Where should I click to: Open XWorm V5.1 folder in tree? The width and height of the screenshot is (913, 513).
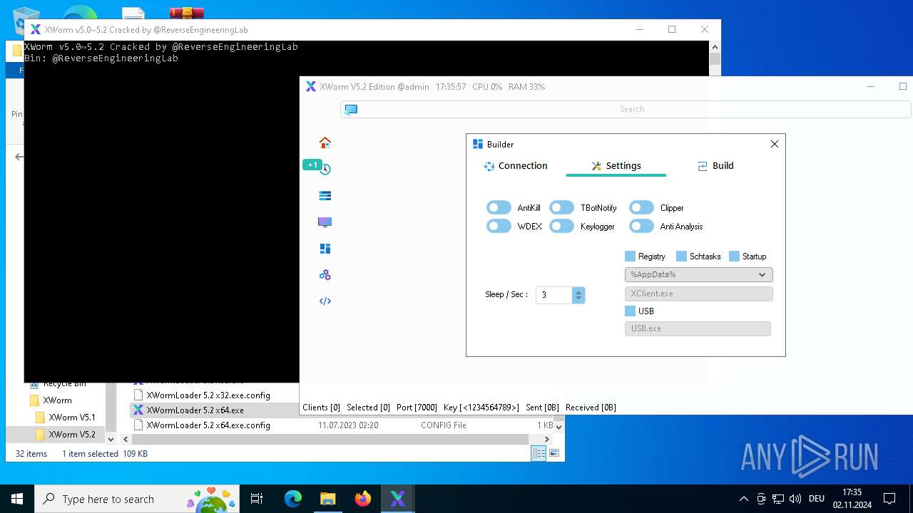(71, 418)
